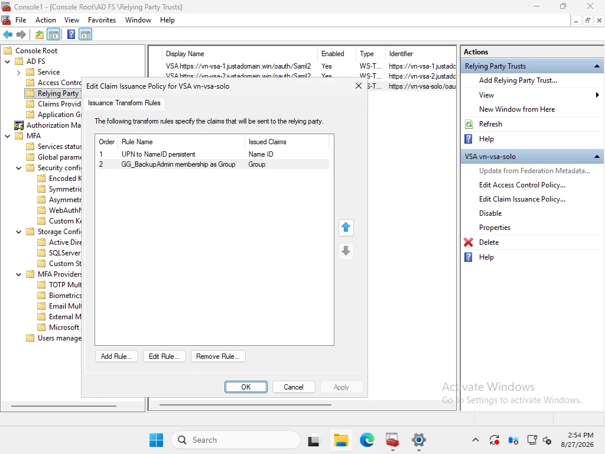Open Task View from taskbar
The image size is (605, 454).
coord(313,440)
